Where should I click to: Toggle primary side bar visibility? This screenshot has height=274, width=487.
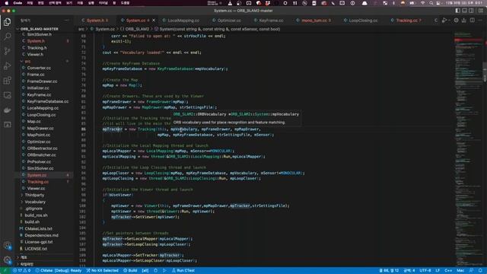(457, 11)
